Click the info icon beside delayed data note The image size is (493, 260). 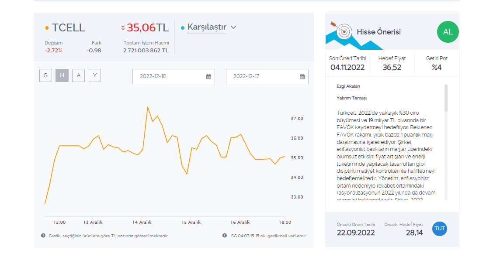[x=225, y=236]
